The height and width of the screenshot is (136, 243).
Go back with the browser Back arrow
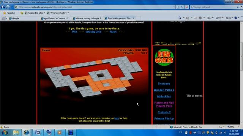coord(3,7)
